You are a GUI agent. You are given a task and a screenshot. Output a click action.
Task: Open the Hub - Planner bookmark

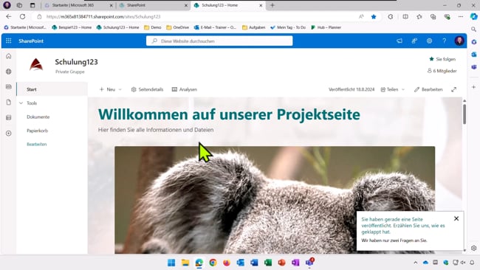tap(326, 27)
